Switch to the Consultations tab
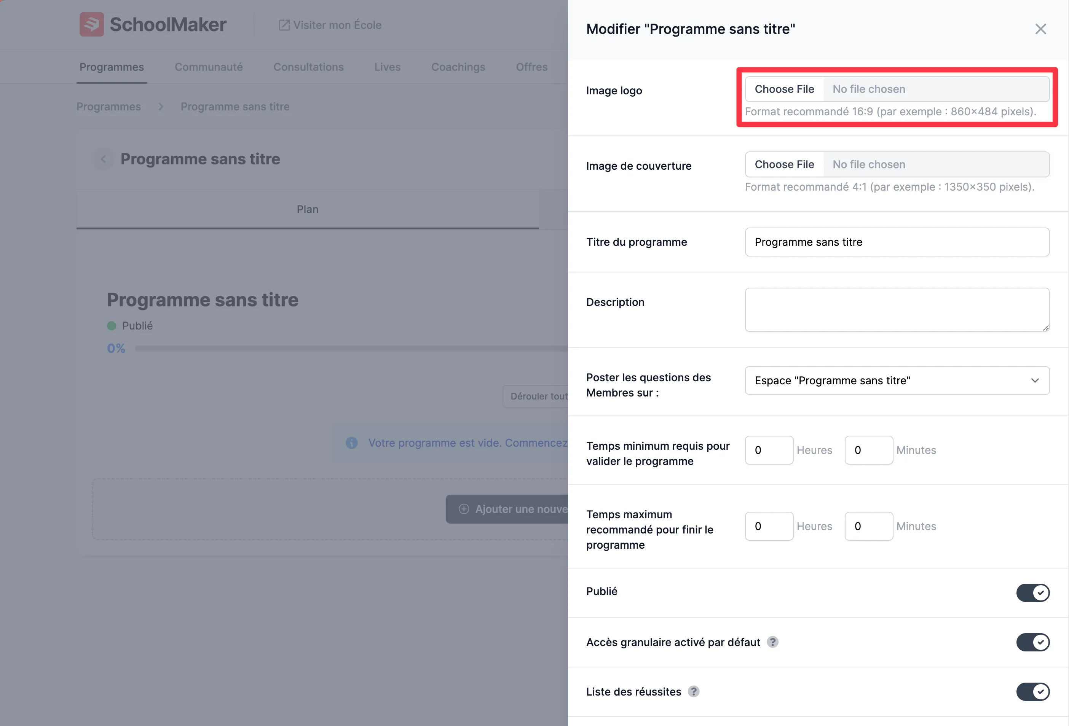The width and height of the screenshot is (1069, 726). pos(308,67)
